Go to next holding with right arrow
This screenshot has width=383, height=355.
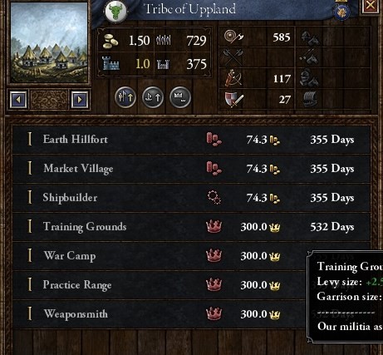coord(80,100)
